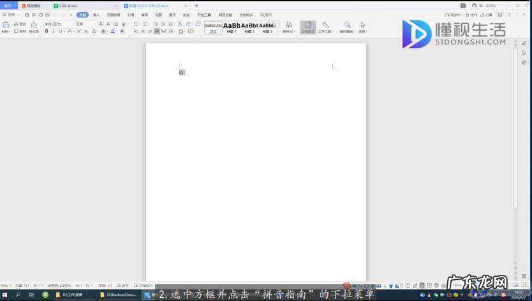Open the font name dropdown
The height and width of the screenshot is (301, 532).
(x=57, y=24)
